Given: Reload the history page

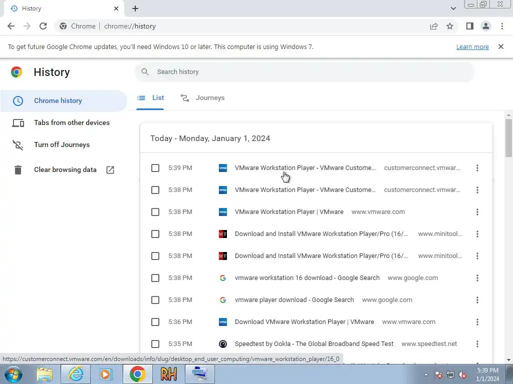Looking at the screenshot, I should tap(43, 26).
